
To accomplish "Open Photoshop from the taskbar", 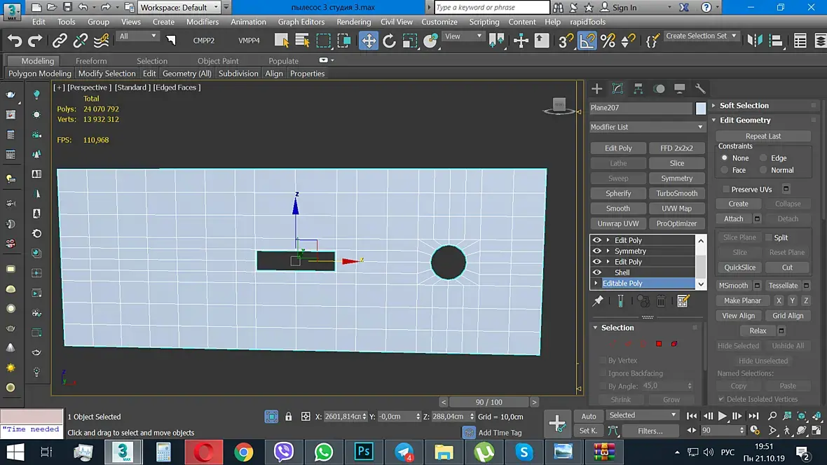I will 364,452.
